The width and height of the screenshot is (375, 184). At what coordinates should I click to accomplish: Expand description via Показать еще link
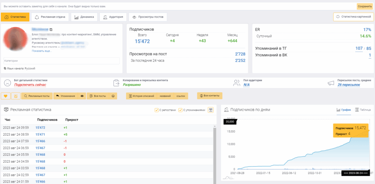coord(42,51)
